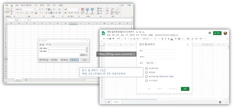Viewport: 233px width, 108px height.
Task: Click Sort & Filter funnel icon in Excel
Action: pos(112,9)
